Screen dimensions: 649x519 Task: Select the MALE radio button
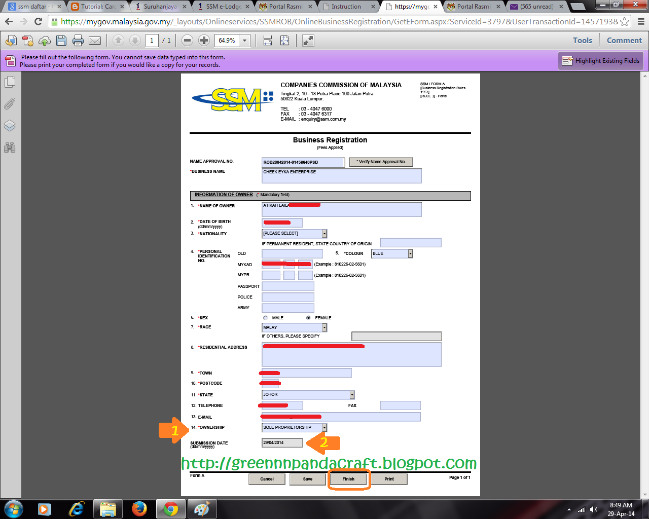coord(265,317)
